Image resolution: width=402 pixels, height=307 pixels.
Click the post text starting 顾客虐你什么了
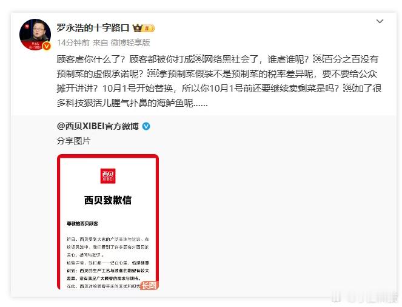219,81
